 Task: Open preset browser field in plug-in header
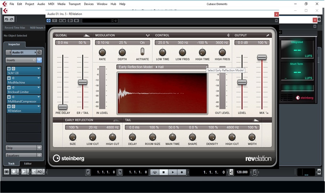97,21
